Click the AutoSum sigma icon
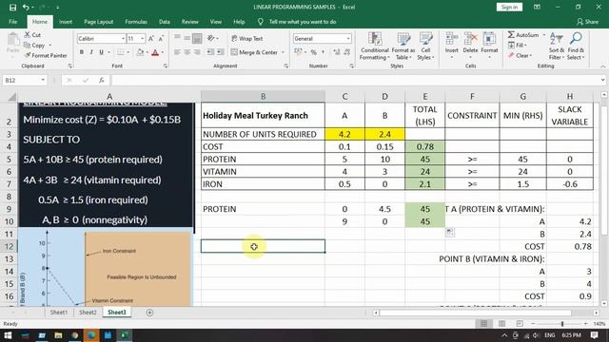Viewport: 609px width, 342px height. point(511,35)
